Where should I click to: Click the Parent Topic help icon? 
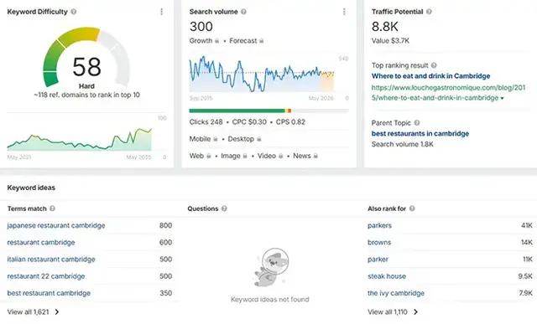point(417,123)
